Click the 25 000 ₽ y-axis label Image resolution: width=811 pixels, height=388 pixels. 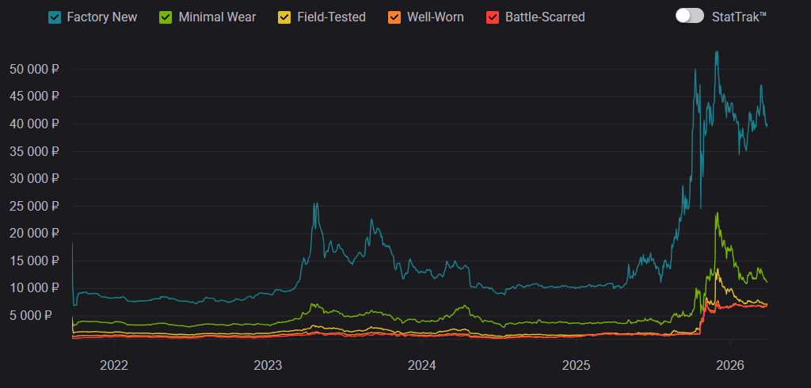34,206
